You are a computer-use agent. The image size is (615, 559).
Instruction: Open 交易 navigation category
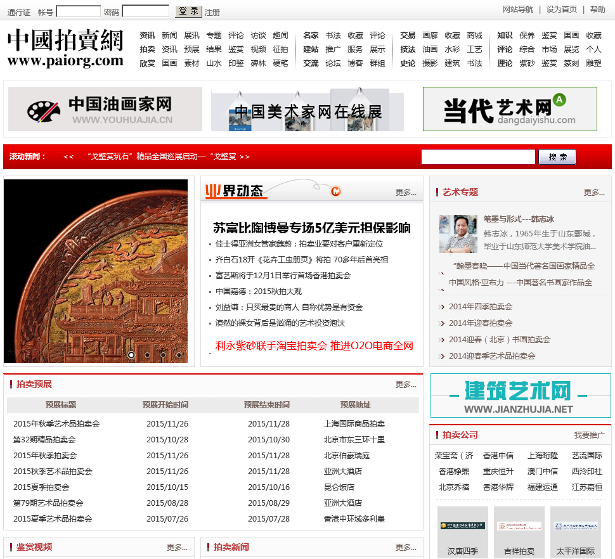408,35
